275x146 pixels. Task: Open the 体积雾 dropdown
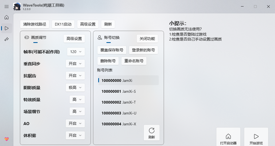[x=75, y=135]
